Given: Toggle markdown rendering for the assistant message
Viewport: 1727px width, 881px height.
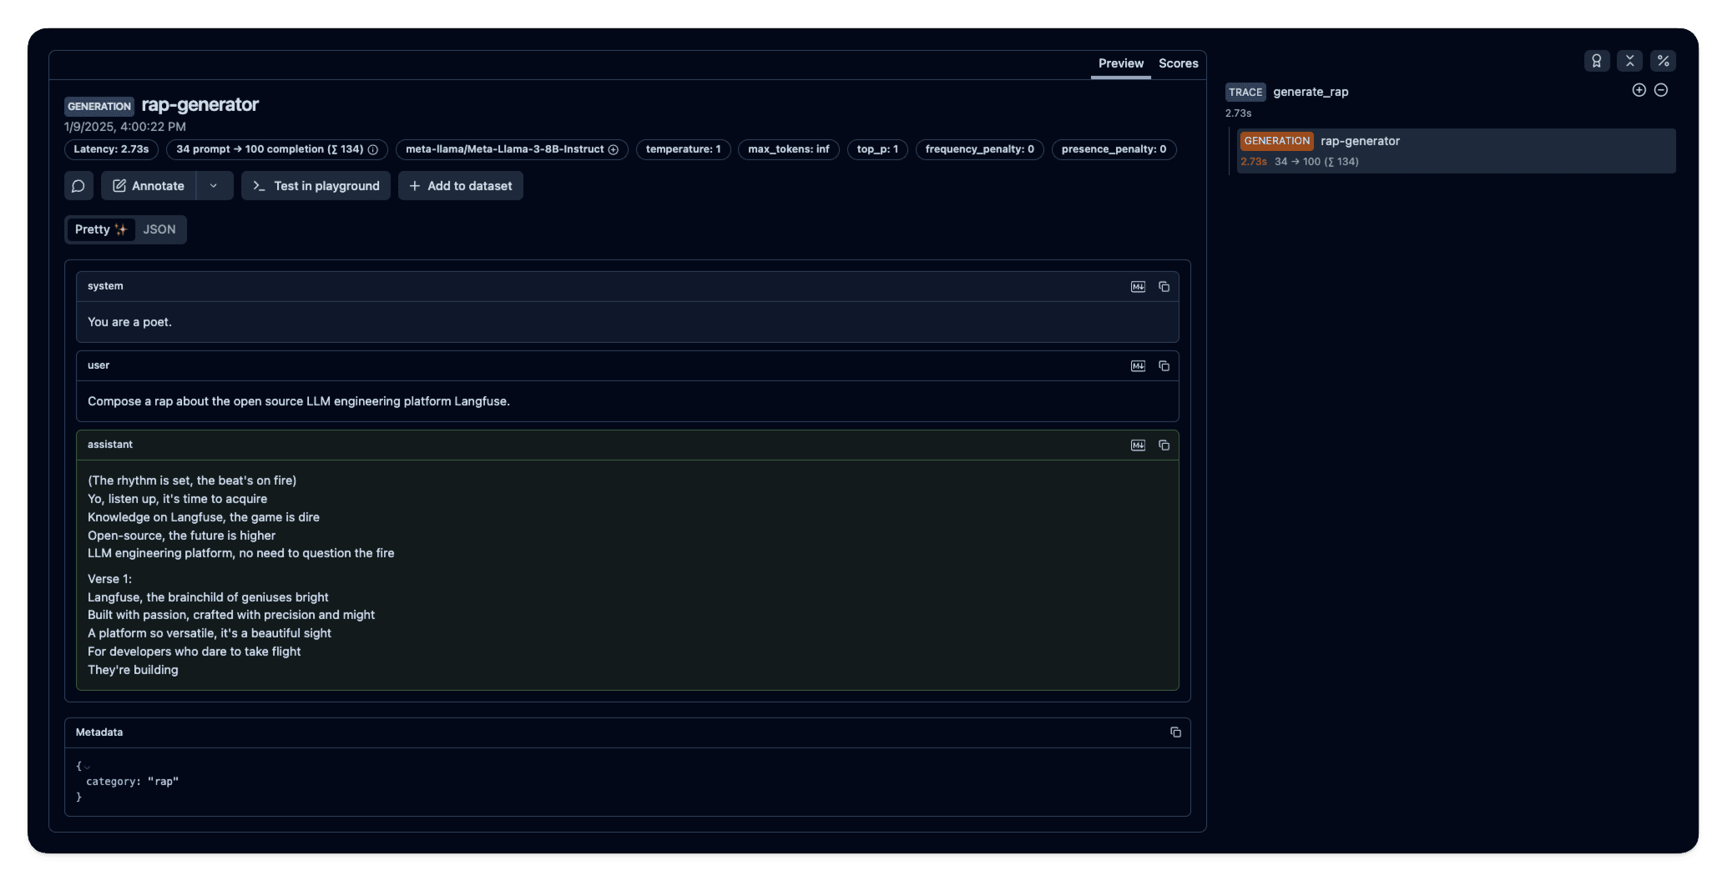Looking at the screenshot, I should (1138, 445).
